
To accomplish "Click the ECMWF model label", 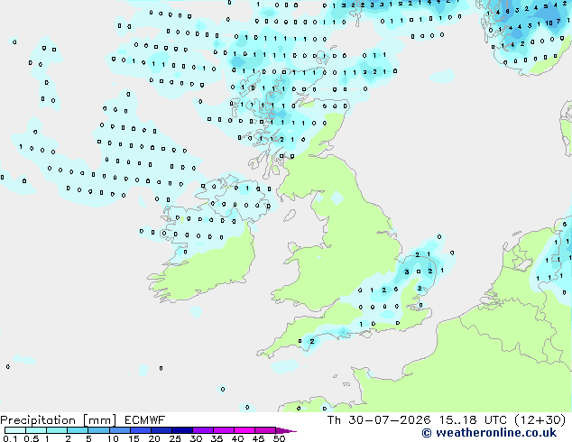I will 145,420.
